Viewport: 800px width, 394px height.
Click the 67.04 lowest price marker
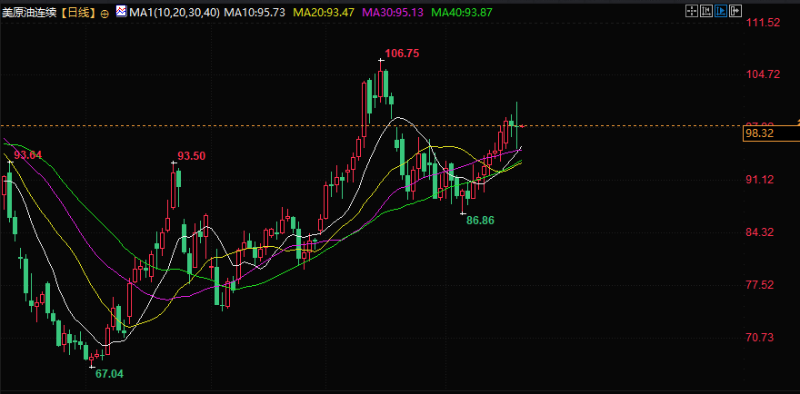110,374
